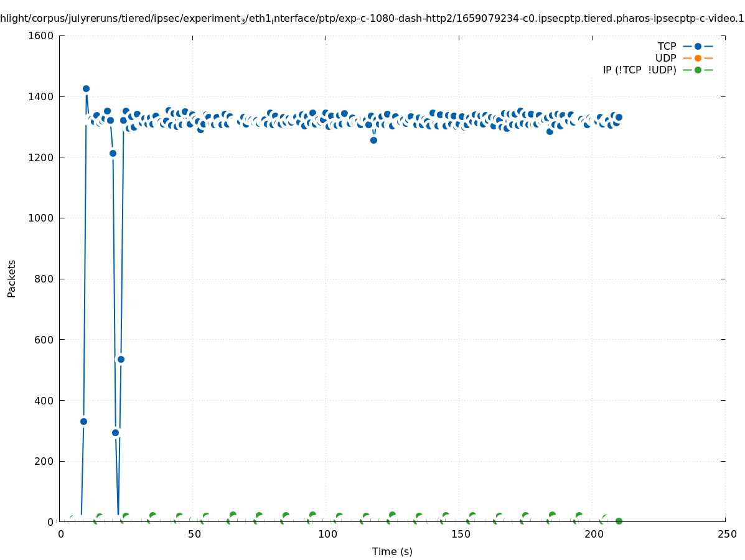Click the TCP data point near 293 packets
745x560 pixels.
(115, 432)
